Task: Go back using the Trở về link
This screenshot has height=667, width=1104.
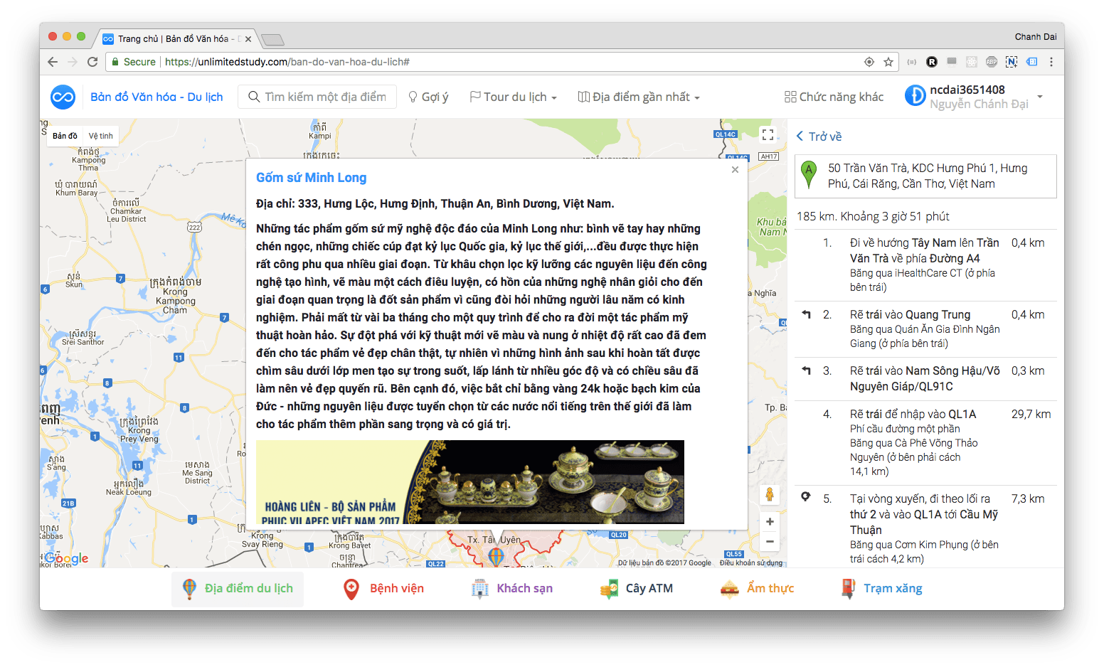Action: pyautogui.click(x=819, y=137)
